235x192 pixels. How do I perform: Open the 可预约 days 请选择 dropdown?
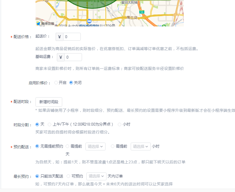pyautogui.click(x=96, y=176)
